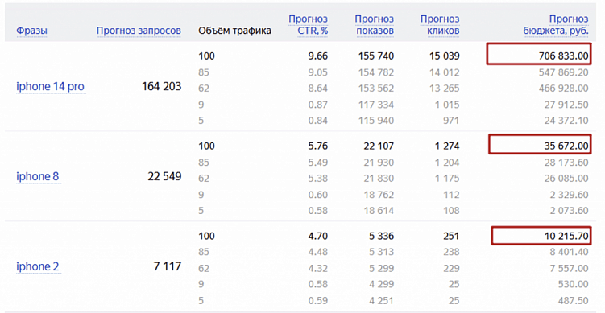Click the impressions forecast value 117 334
This screenshot has height=313, width=605.
click(376, 105)
